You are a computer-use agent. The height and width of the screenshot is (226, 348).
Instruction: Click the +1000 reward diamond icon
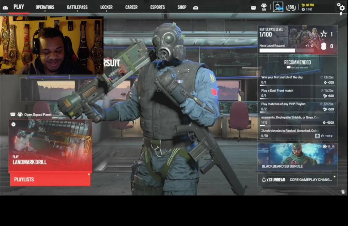324,122
